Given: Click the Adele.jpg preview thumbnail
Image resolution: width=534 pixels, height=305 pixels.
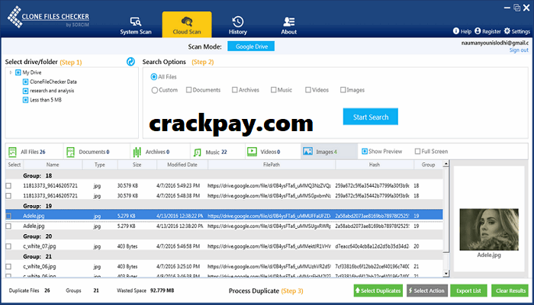Looking at the screenshot, I should (489, 230).
